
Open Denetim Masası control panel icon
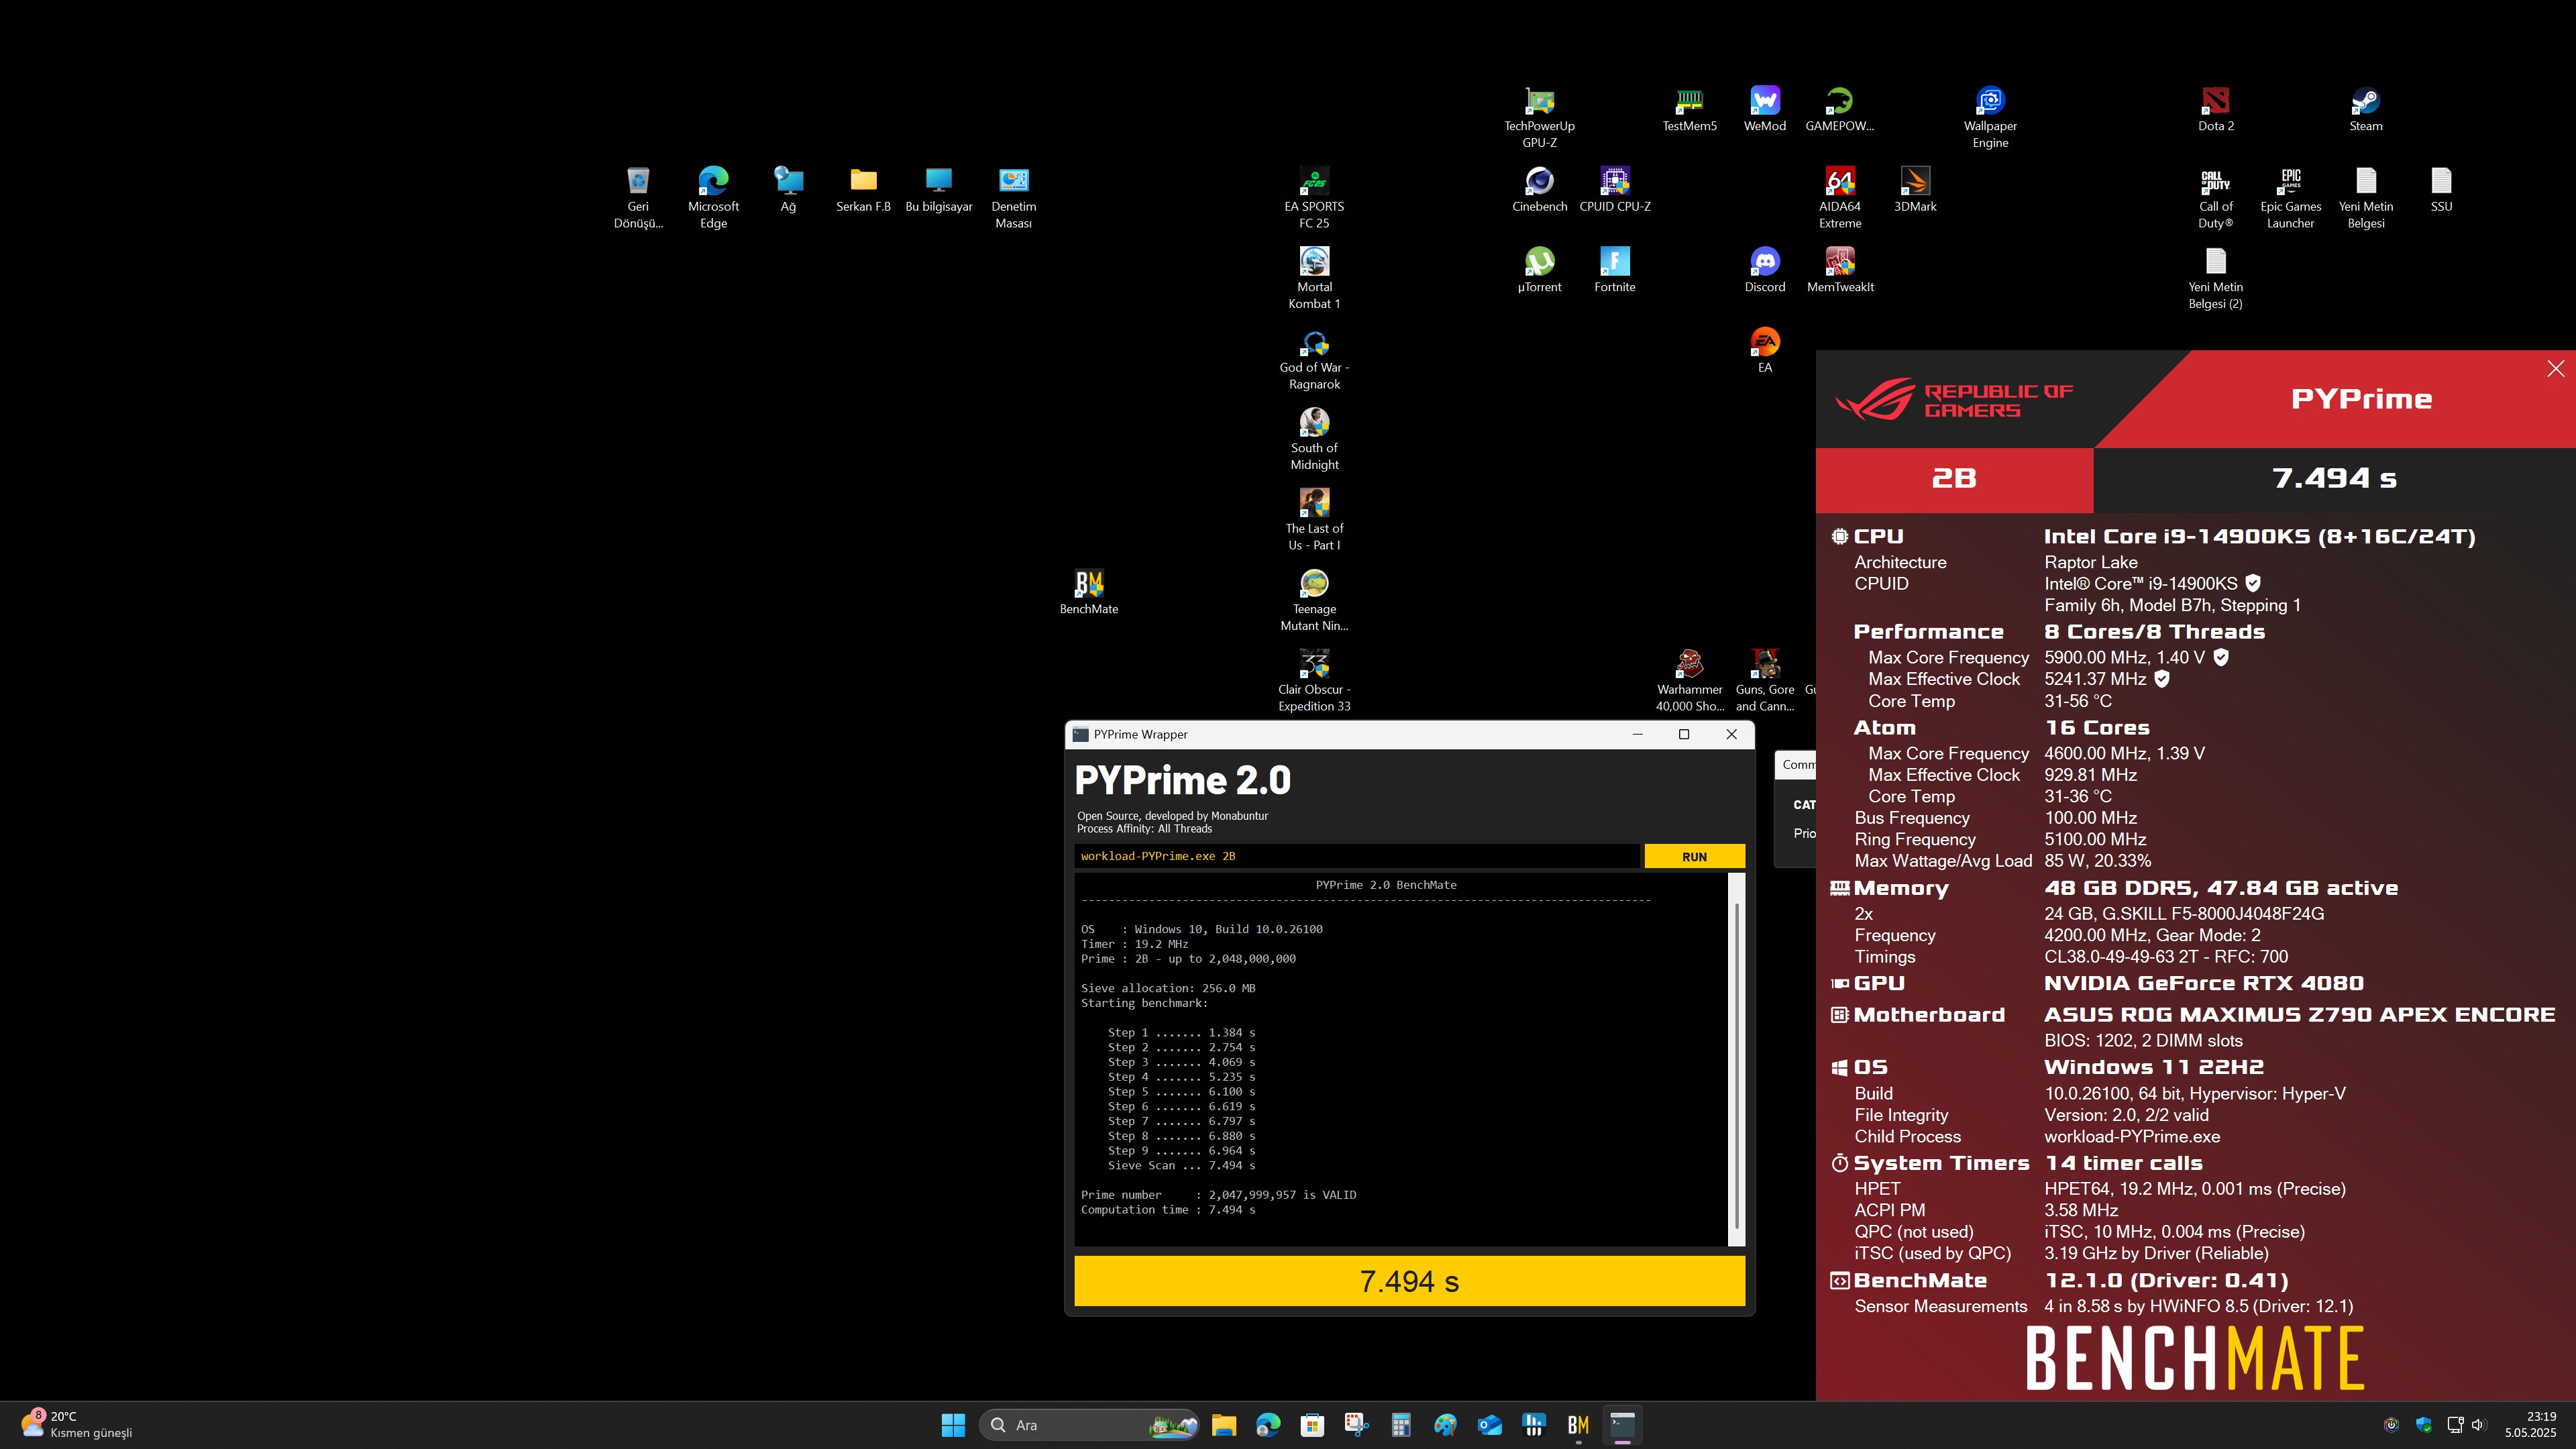pos(1013,197)
